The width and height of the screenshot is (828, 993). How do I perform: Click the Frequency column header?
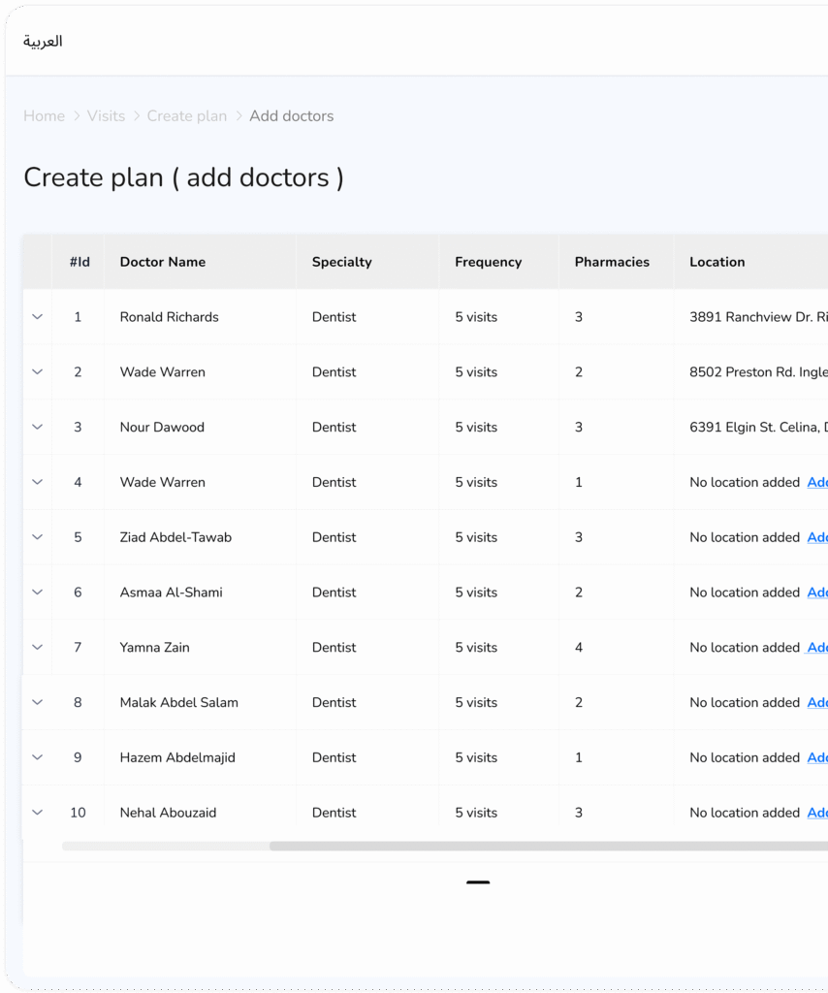488,262
